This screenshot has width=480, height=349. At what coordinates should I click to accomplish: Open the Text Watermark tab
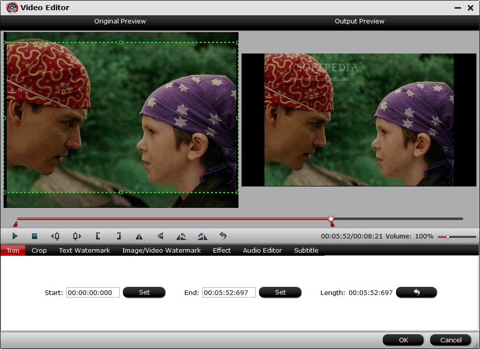click(x=85, y=251)
